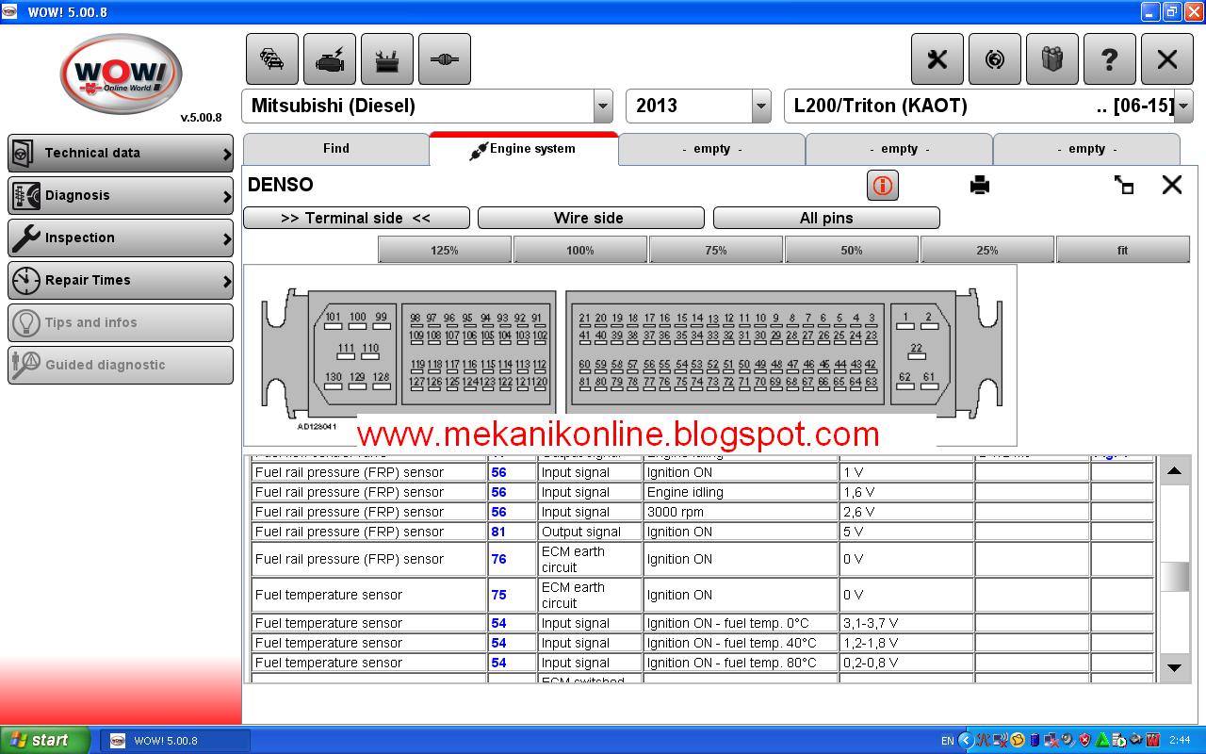This screenshot has width=1206, height=754.
Task: Click the WOW! 5.00.8 taskbar item
Action: 175,740
